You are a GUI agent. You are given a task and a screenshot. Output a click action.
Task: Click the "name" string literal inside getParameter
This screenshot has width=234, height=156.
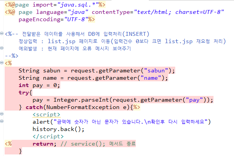click(x=151, y=78)
